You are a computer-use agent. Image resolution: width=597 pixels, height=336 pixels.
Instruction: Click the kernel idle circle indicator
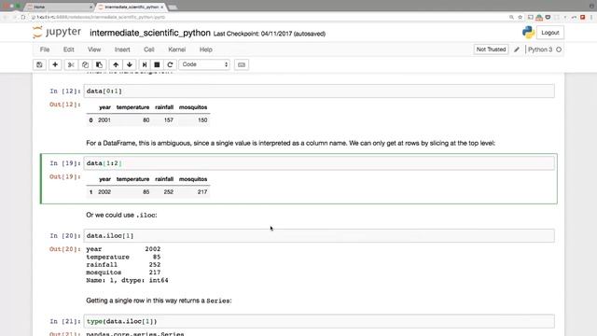[x=559, y=49]
